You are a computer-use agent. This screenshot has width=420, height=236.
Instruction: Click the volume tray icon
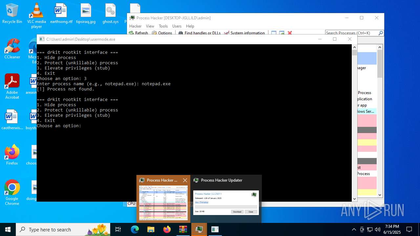point(378,229)
